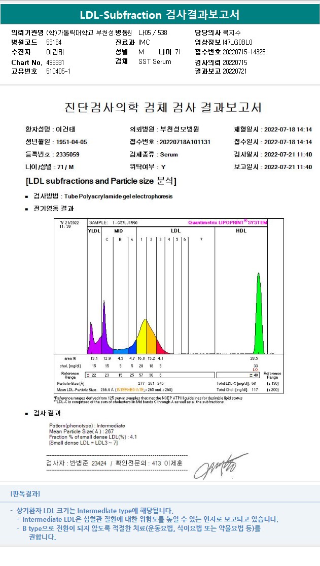Click the red LO flag under HDL

(x=256, y=370)
